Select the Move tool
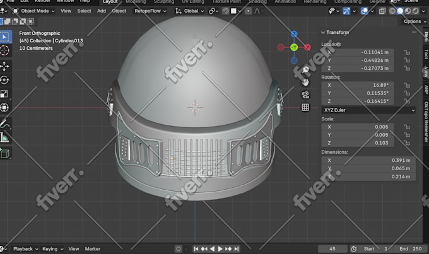 4,66
